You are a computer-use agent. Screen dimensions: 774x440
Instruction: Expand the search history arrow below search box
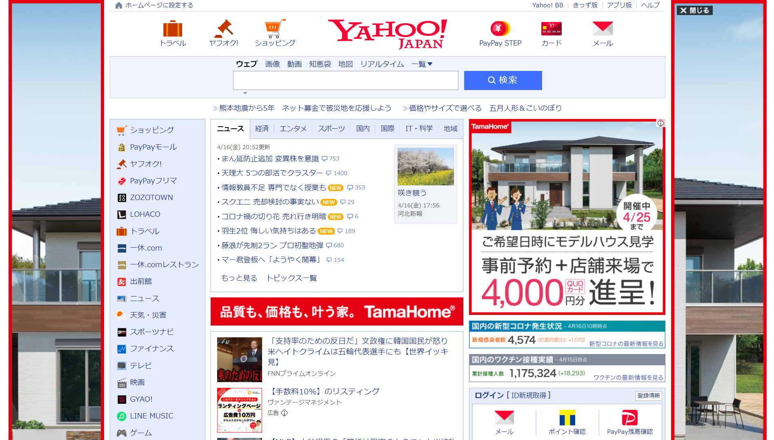[245, 93]
